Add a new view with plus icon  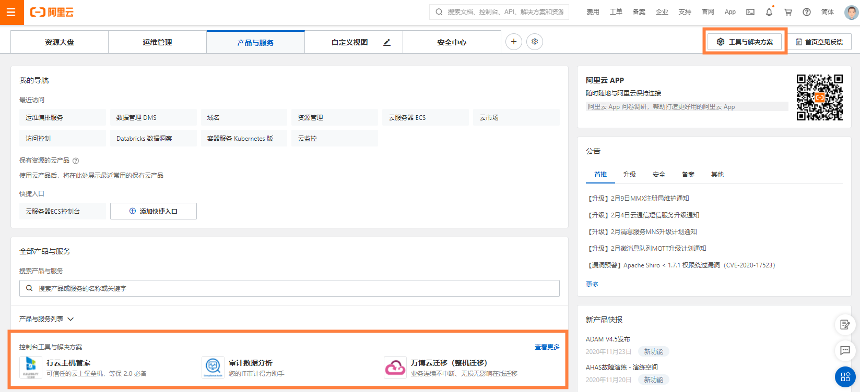(514, 42)
